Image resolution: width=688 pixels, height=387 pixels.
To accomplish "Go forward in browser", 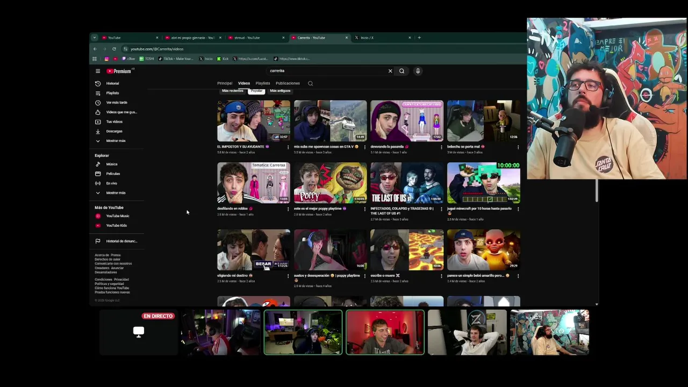I will (104, 49).
